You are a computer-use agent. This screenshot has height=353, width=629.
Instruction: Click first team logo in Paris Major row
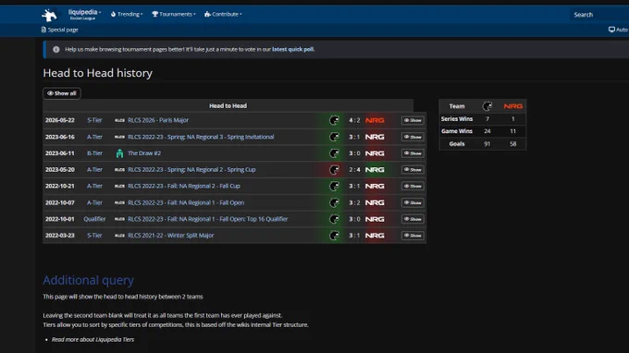[334, 120]
